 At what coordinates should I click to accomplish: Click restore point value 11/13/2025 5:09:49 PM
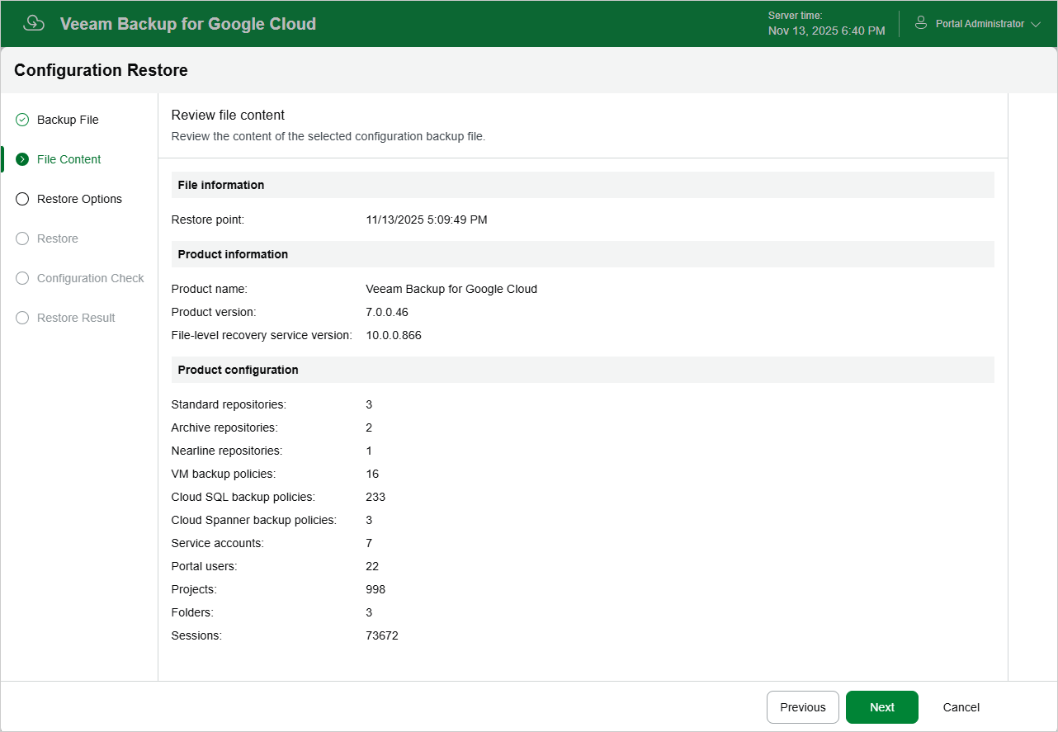[427, 220]
